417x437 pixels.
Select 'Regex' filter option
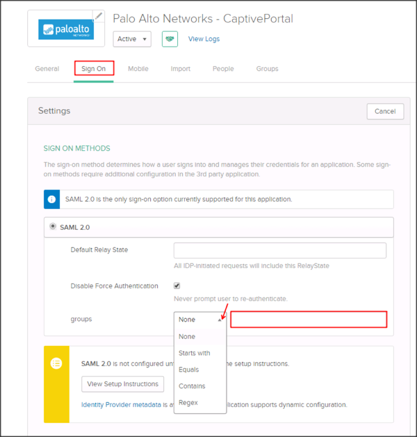point(188,403)
